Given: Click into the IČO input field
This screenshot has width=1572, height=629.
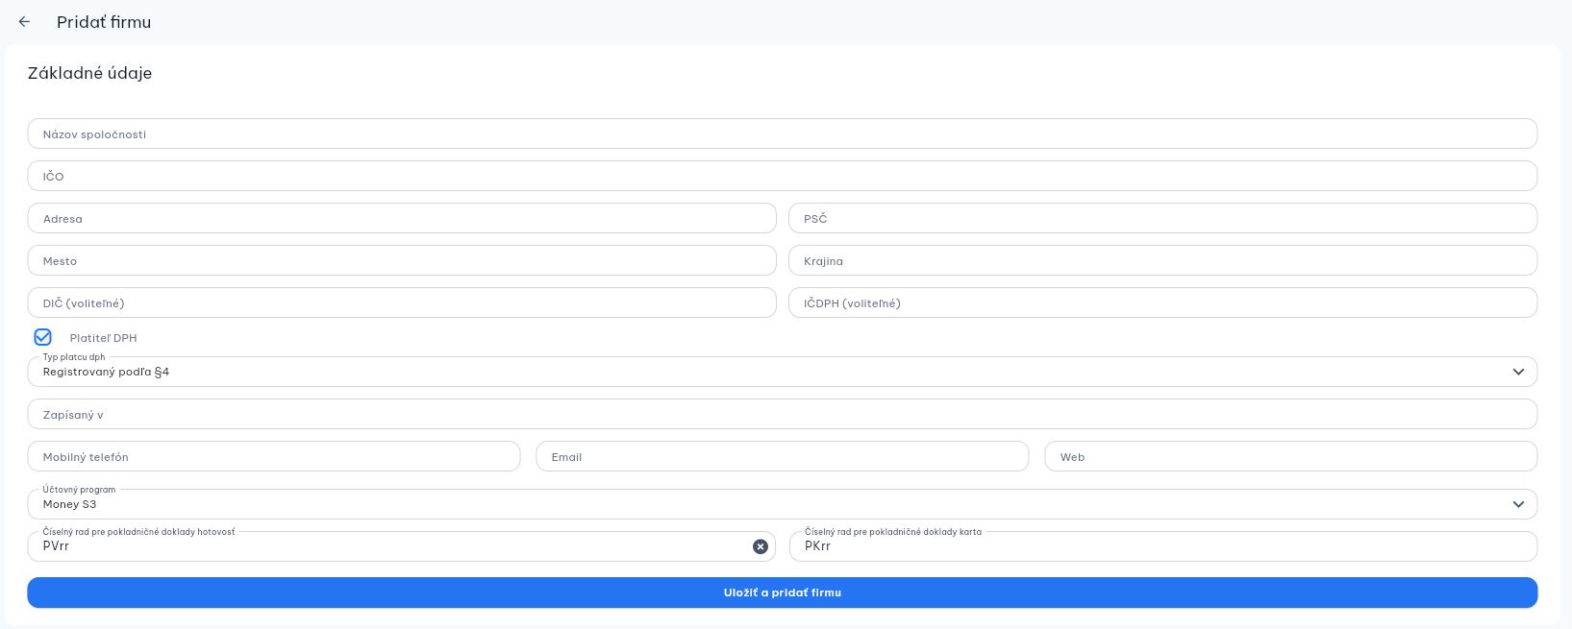Looking at the screenshot, I should coord(783,176).
